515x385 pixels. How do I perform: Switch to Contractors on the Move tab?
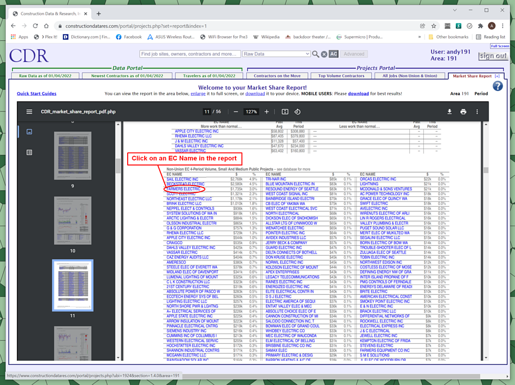(x=277, y=76)
